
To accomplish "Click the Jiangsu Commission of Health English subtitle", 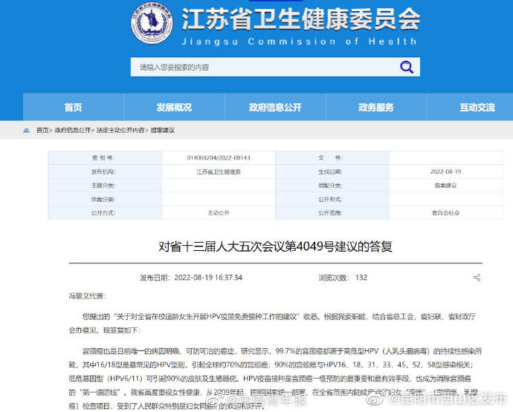I will (x=299, y=42).
